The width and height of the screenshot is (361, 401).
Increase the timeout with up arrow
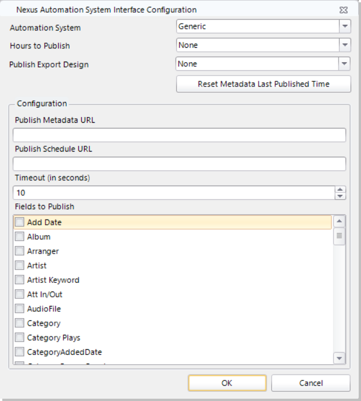(x=340, y=190)
